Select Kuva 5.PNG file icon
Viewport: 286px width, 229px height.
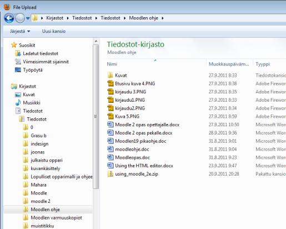[x=111, y=116]
